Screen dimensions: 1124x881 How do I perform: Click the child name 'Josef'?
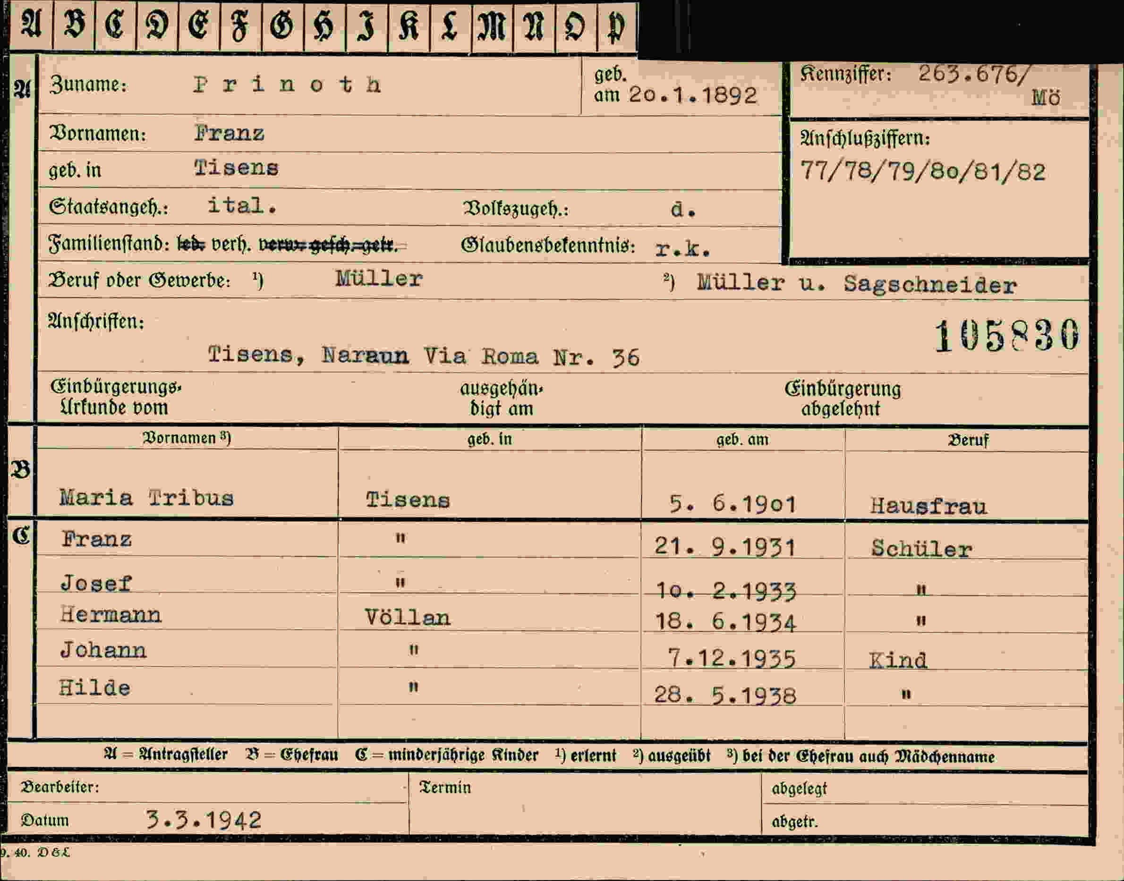96,584
